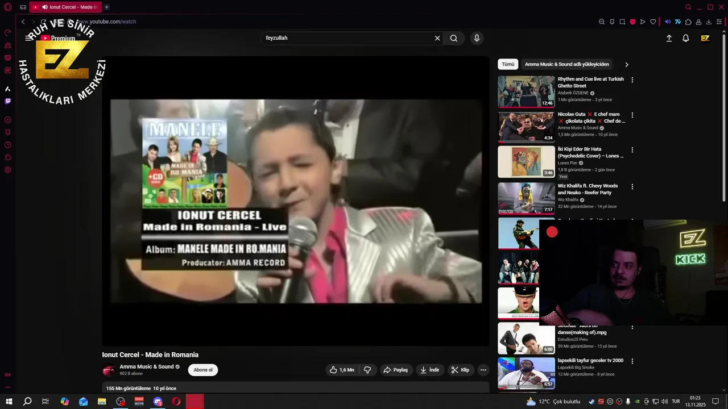This screenshot has width=728, height=409.
Task: Bookmark the page with heart icon
Action: pyautogui.click(x=653, y=22)
